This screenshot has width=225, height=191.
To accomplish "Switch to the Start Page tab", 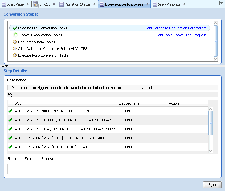I will 15,4.
